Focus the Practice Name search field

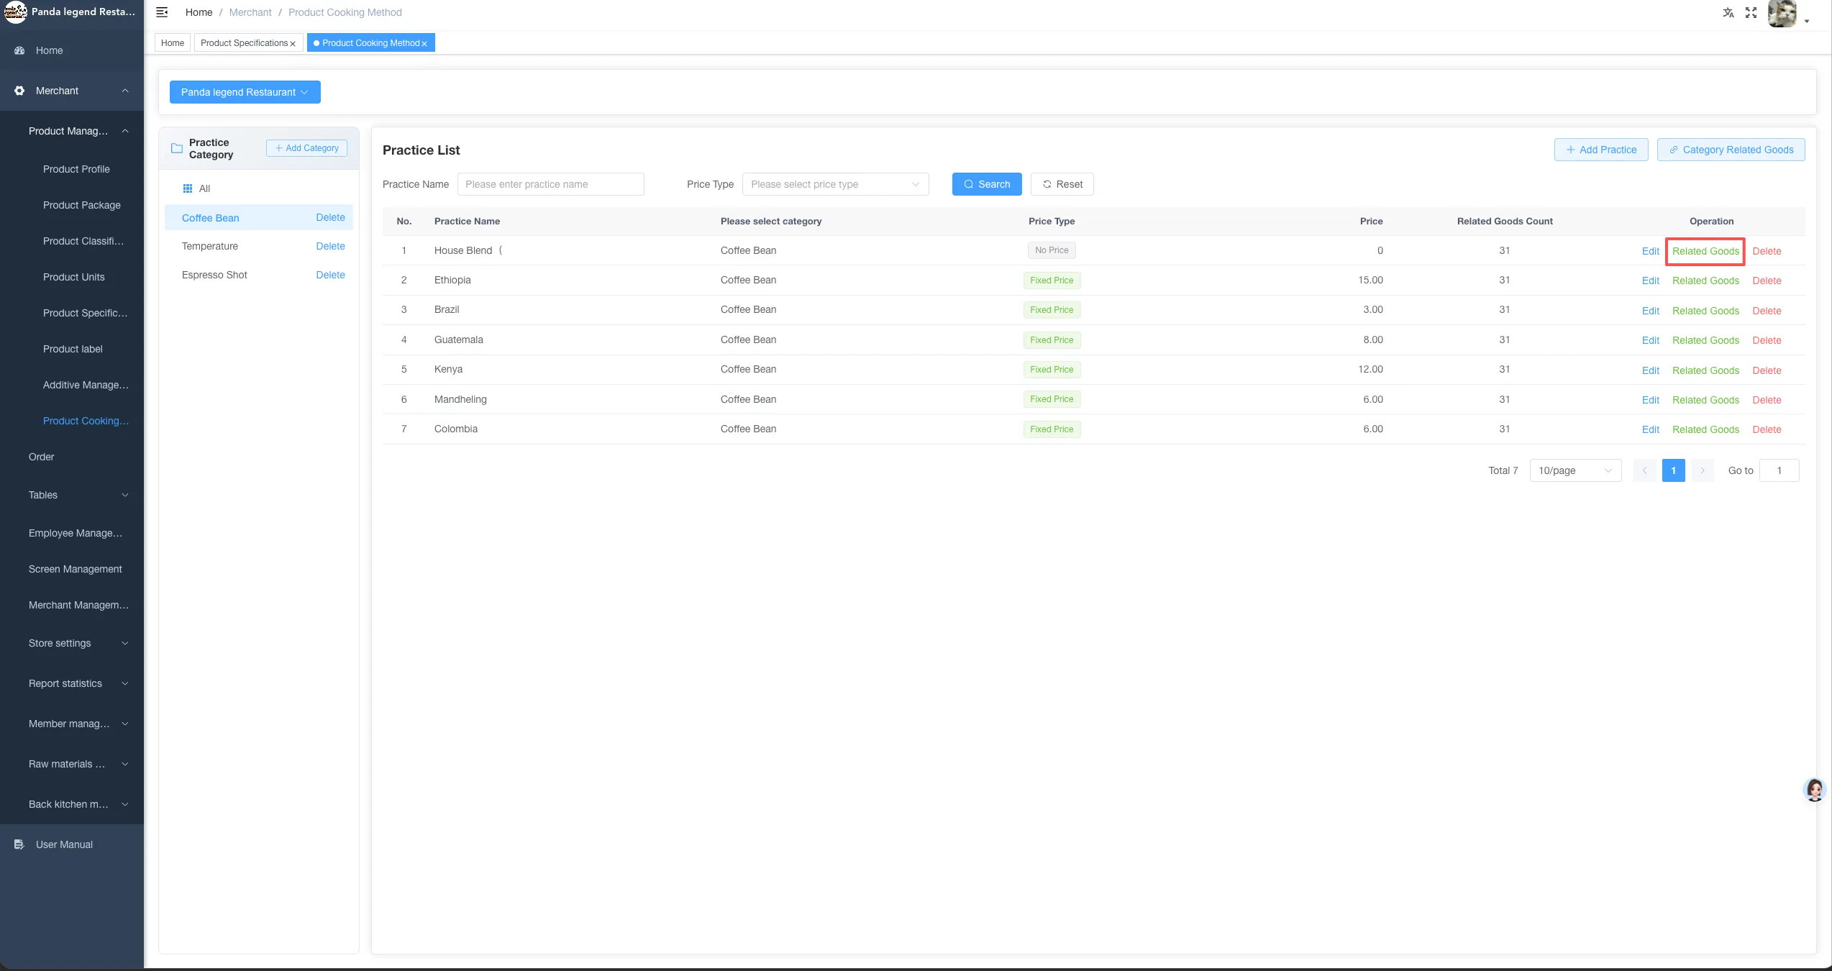point(551,184)
